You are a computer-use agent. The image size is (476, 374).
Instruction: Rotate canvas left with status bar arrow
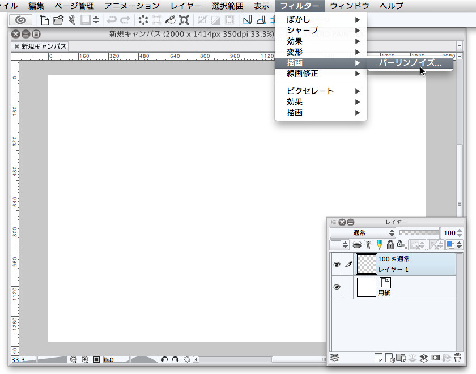pos(164,359)
